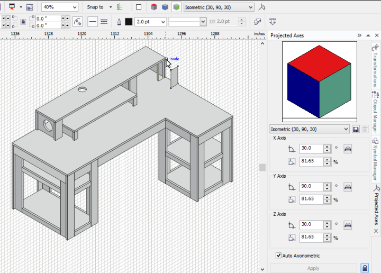Open the 40% zoom level dropdown
The height and width of the screenshot is (273, 381).
75,7
